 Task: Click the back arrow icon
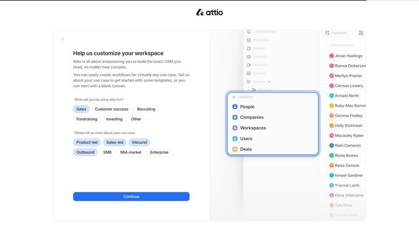click(62, 40)
